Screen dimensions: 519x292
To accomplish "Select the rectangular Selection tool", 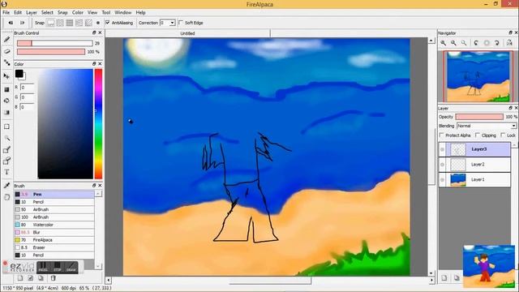I will coord(6,127).
